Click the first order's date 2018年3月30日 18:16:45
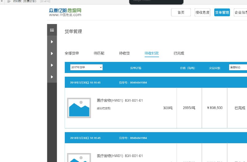 (x=85, y=83)
